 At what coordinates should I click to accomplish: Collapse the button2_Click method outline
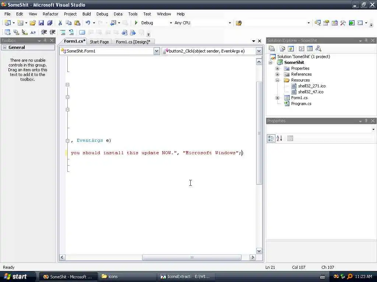[68, 141]
